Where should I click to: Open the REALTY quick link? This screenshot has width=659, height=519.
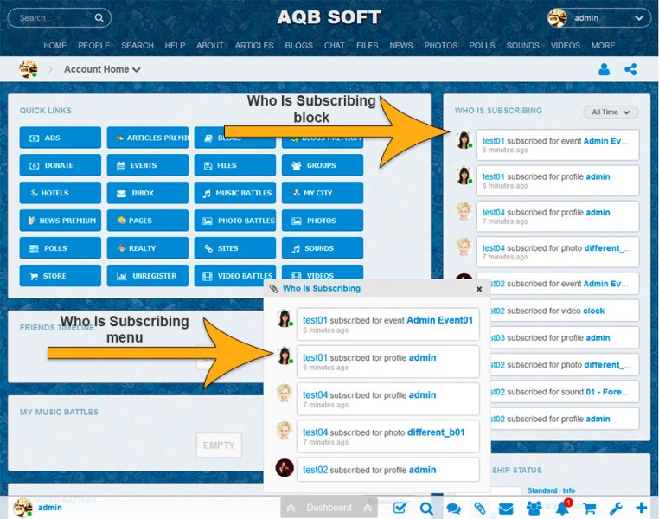point(148,248)
